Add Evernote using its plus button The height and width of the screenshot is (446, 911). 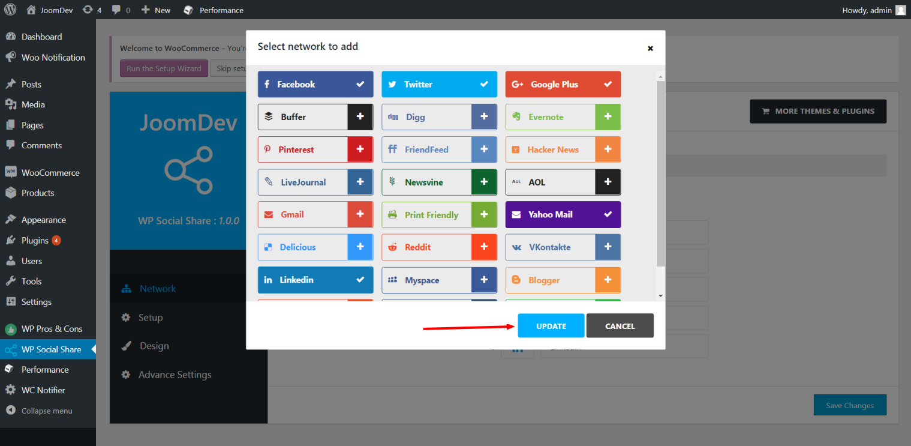click(x=608, y=116)
